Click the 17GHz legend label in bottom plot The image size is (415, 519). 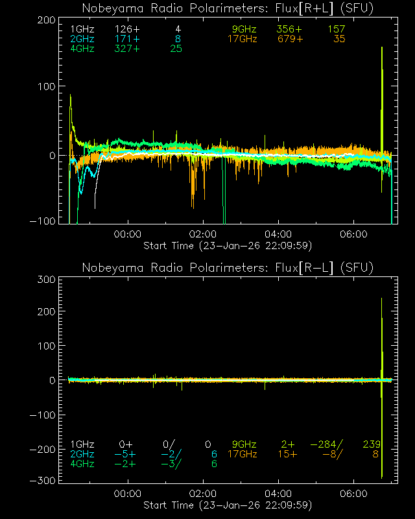point(242,454)
